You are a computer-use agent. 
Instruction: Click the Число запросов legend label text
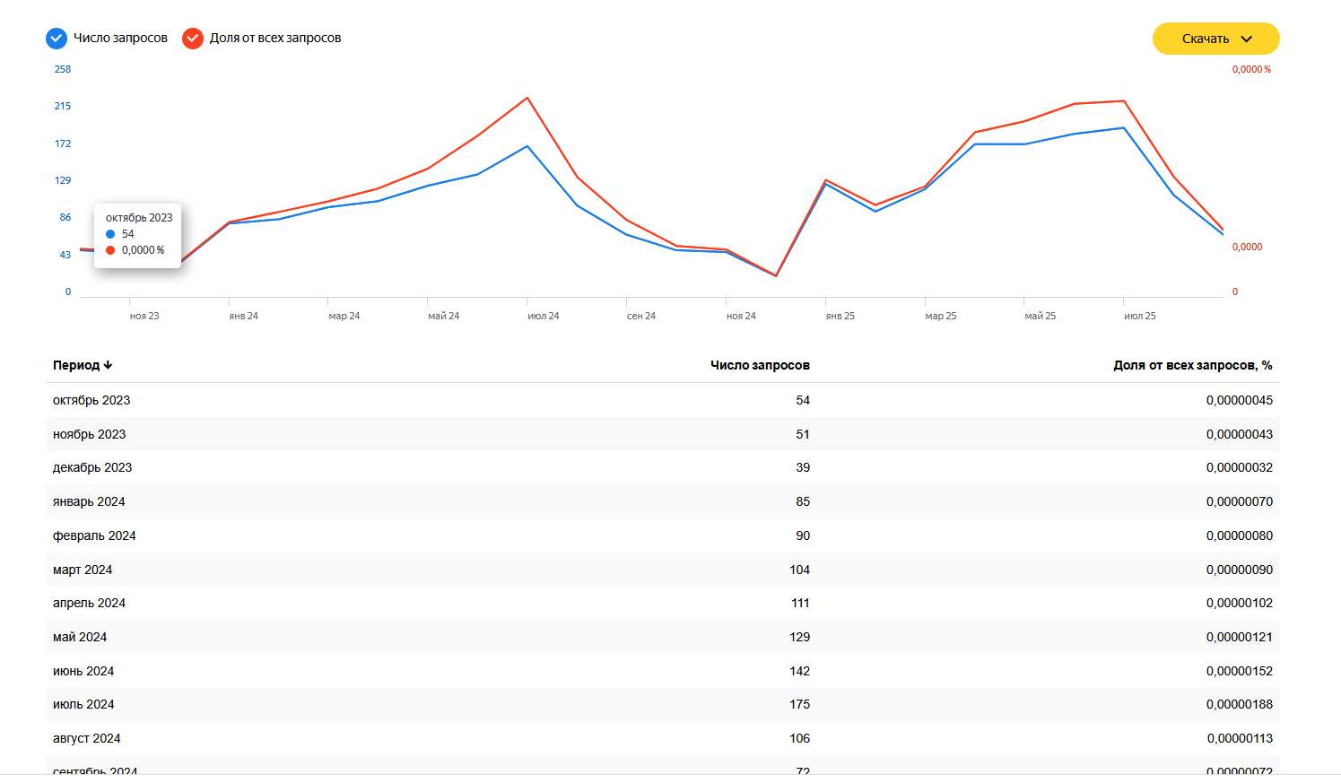tap(120, 39)
